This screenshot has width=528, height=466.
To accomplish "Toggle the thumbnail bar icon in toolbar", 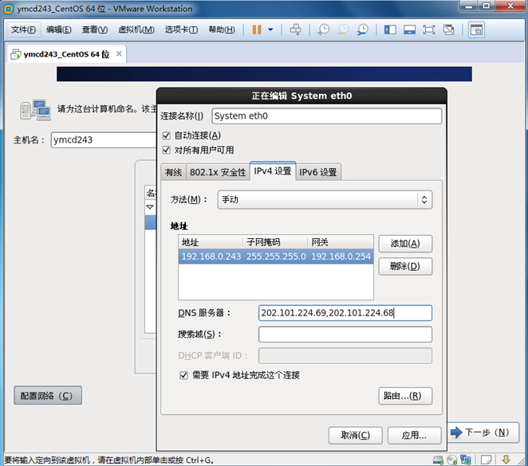I will tap(410, 30).
